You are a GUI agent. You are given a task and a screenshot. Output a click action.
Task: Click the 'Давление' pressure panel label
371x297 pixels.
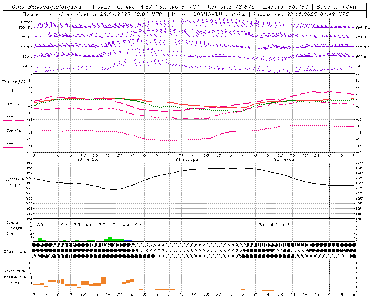click(15, 179)
